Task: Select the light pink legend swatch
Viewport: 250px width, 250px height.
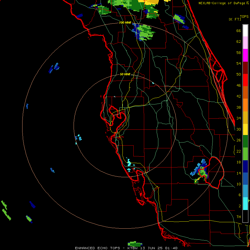Action: [245, 43]
